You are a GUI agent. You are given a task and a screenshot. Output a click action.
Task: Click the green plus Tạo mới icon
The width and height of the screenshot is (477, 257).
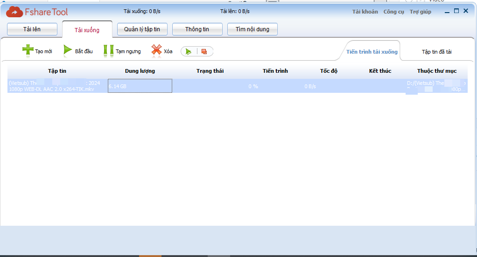28,50
